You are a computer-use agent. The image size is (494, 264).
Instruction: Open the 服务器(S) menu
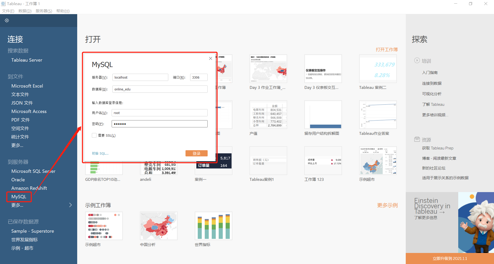coord(44,11)
